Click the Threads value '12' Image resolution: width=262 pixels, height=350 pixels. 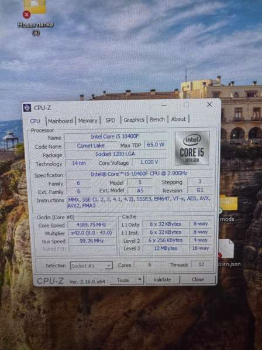(201, 264)
